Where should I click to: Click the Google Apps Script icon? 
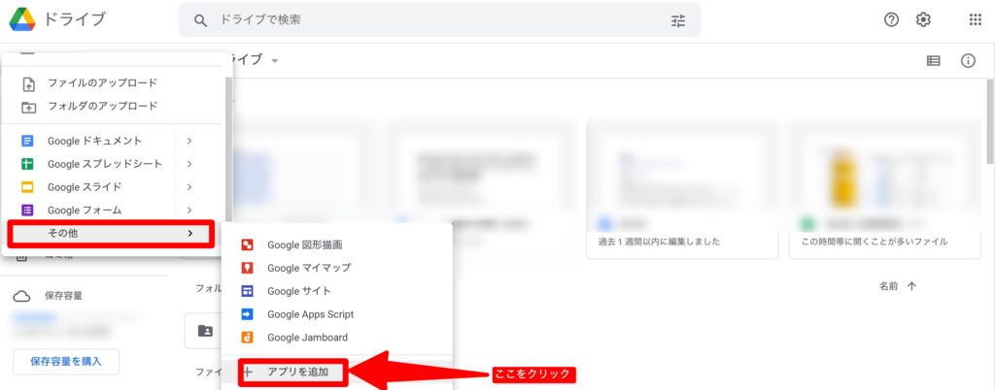[x=248, y=314]
